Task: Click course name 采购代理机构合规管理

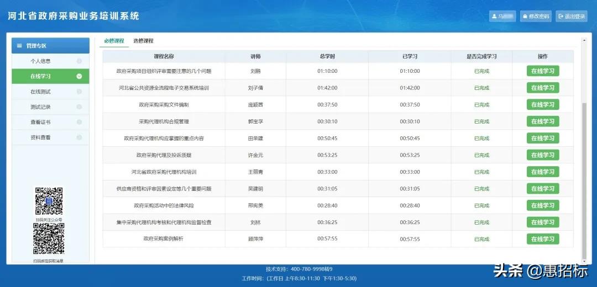Action: (x=164, y=121)
